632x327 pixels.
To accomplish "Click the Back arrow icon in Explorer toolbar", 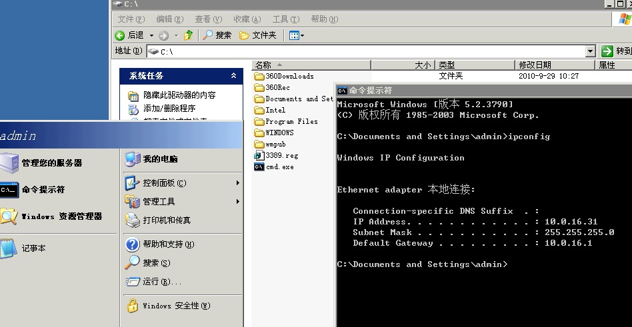I will [x=120, y=35].
